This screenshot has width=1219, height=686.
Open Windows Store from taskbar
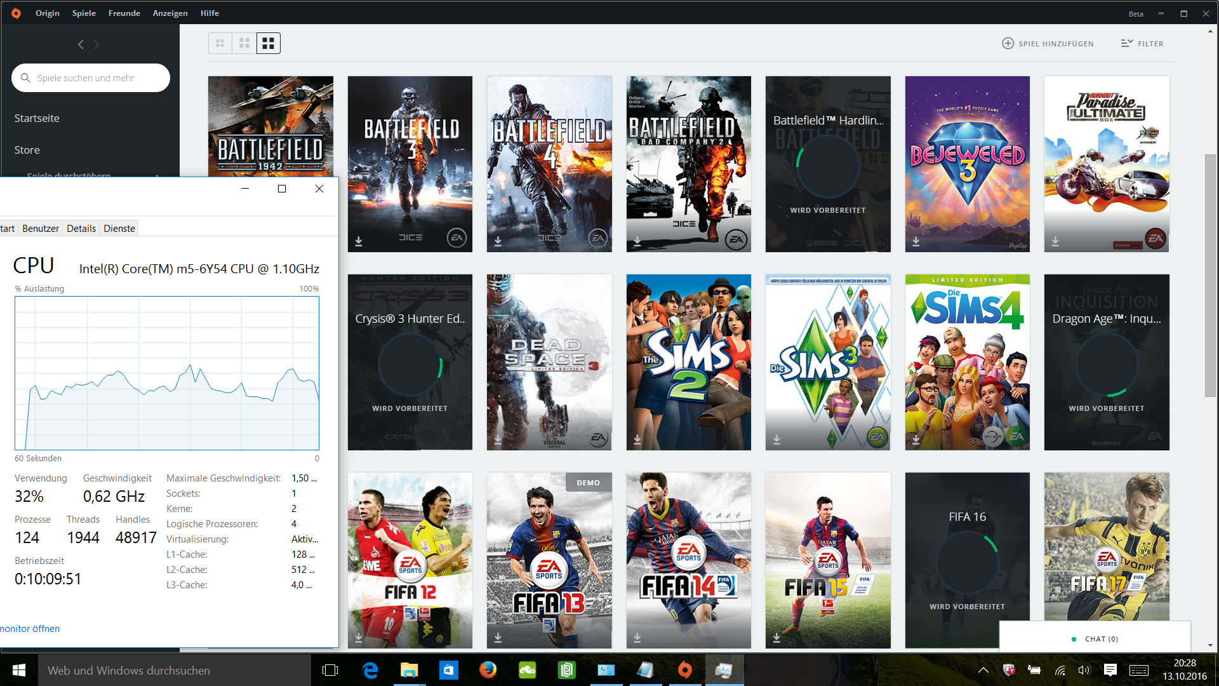[x=448, y=670]
